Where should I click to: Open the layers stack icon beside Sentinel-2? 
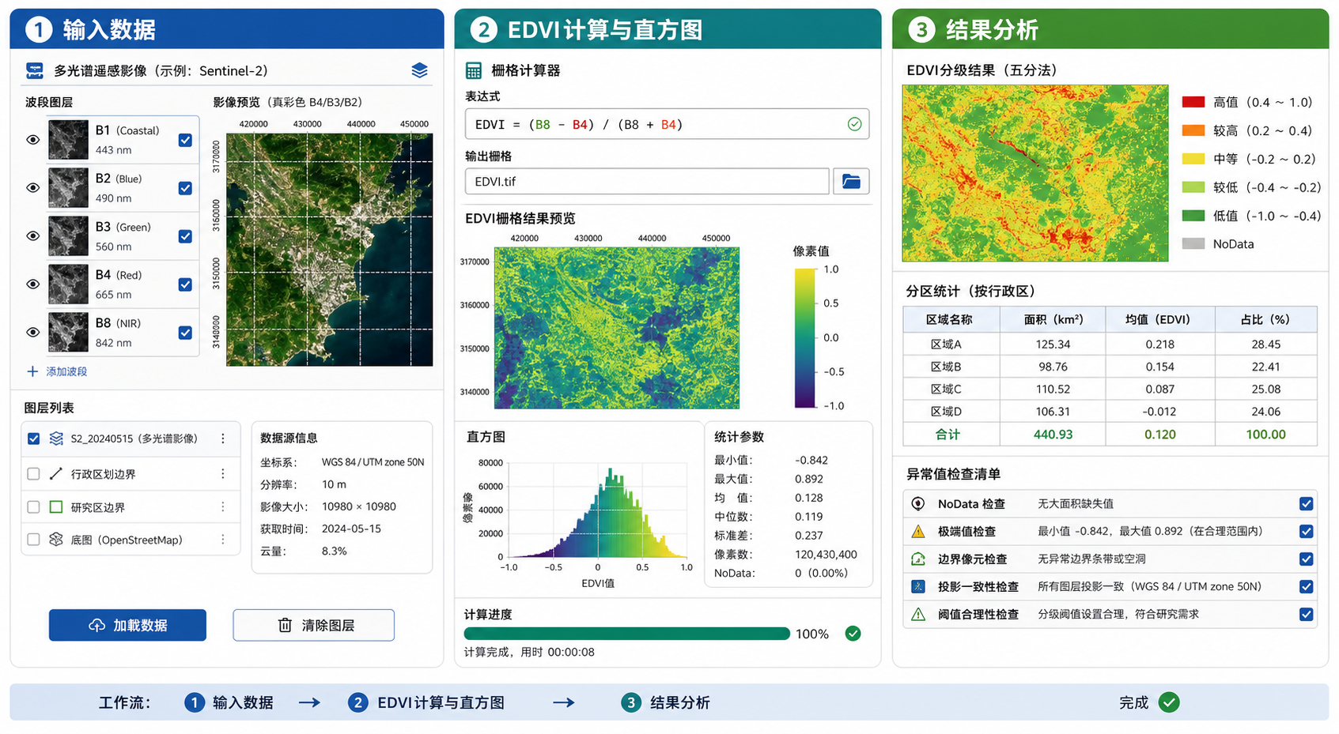420,70
